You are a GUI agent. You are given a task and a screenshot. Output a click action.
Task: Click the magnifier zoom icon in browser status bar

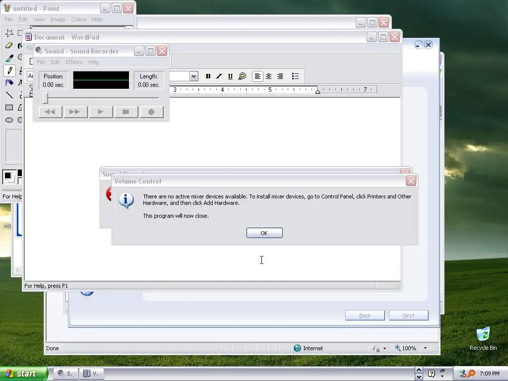pyautogui.click(x=398, y=348)
